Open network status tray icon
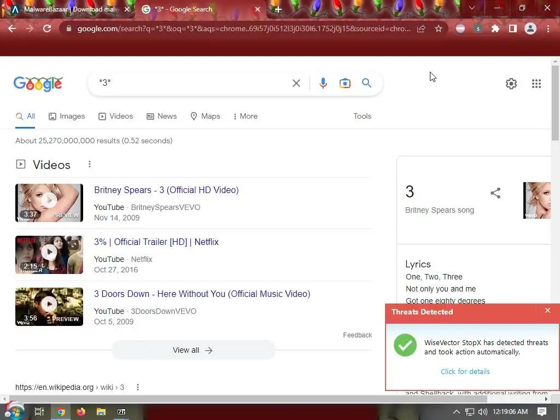The width and height of the screenshot is (560, 420). [470, 412]
